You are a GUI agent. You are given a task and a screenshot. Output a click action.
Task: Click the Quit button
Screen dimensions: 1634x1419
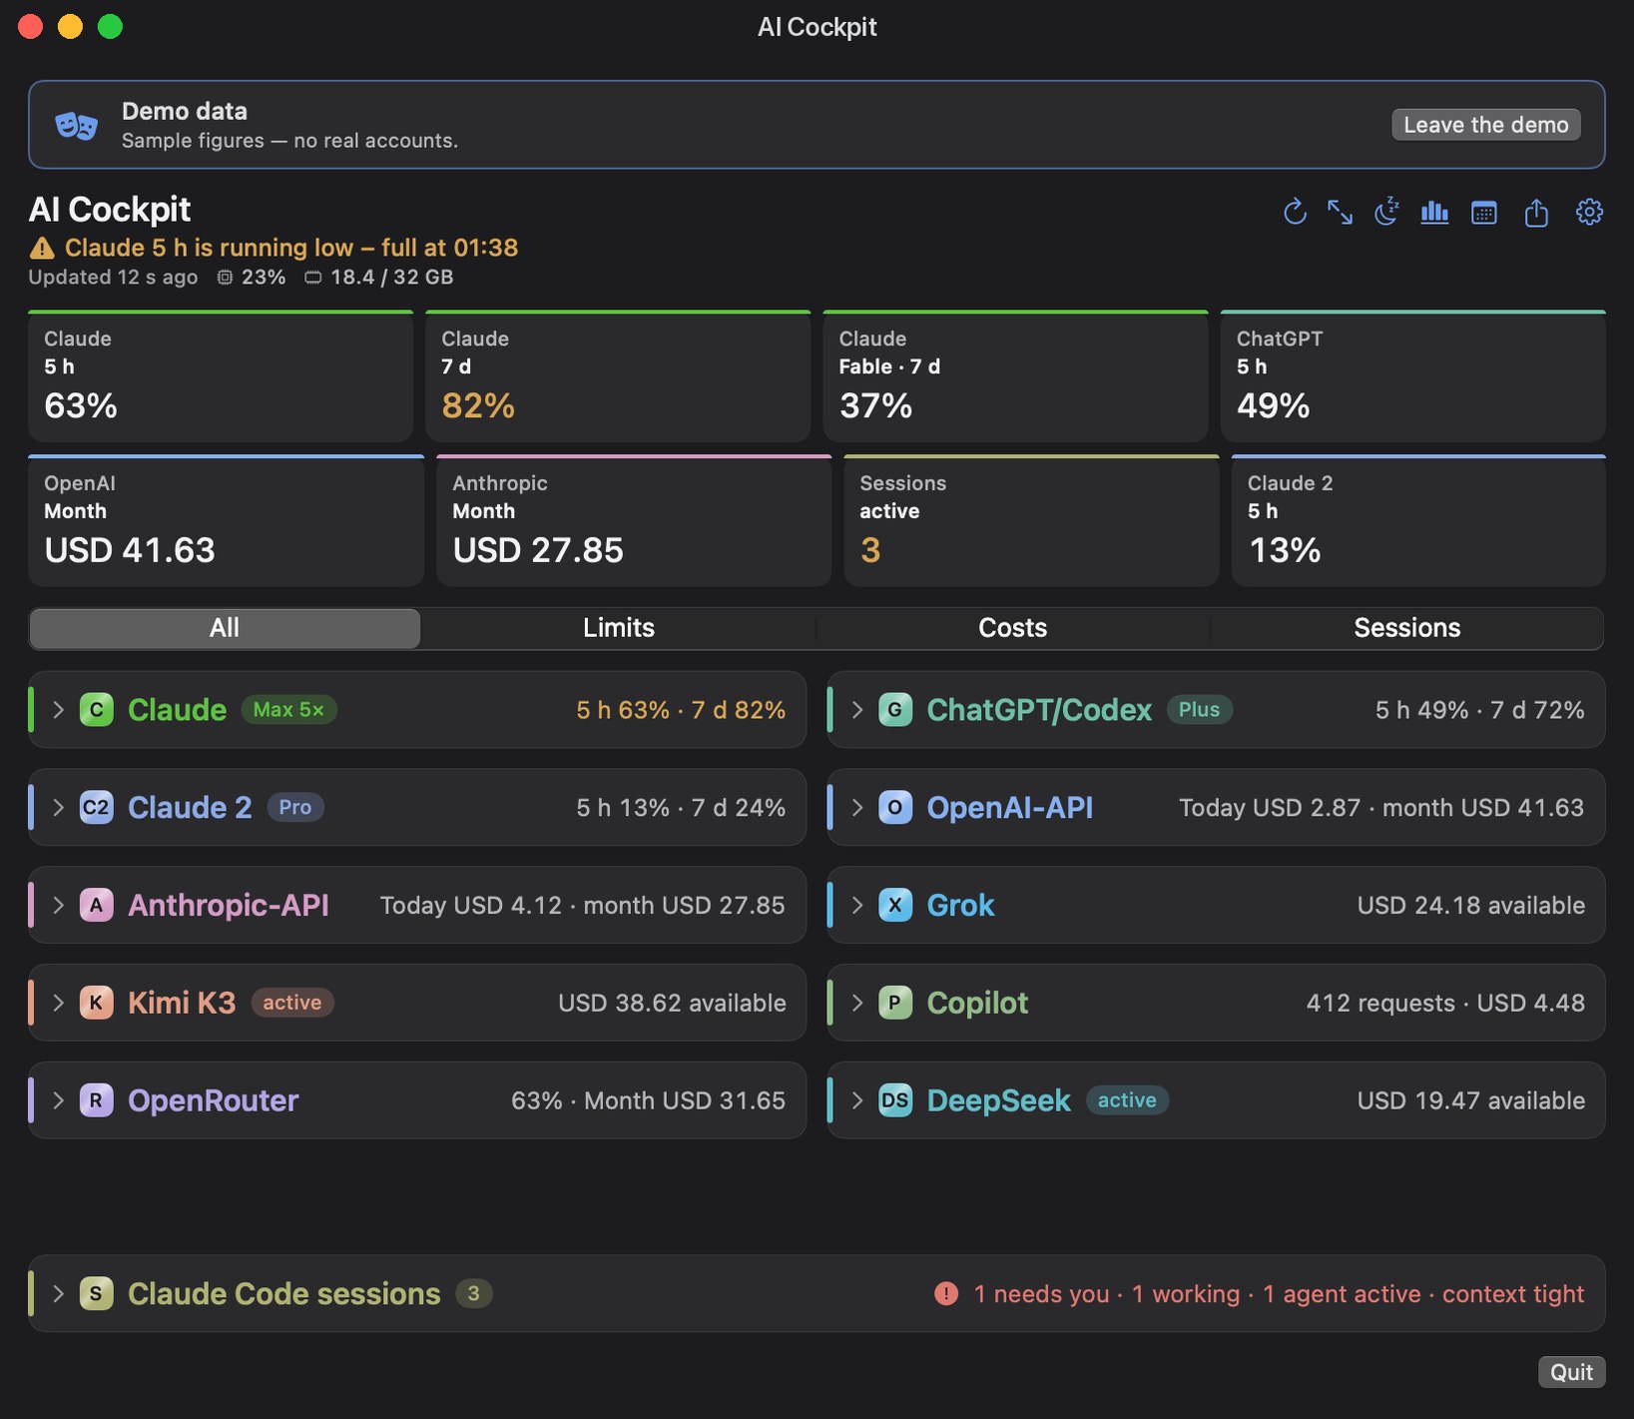1571,1372
